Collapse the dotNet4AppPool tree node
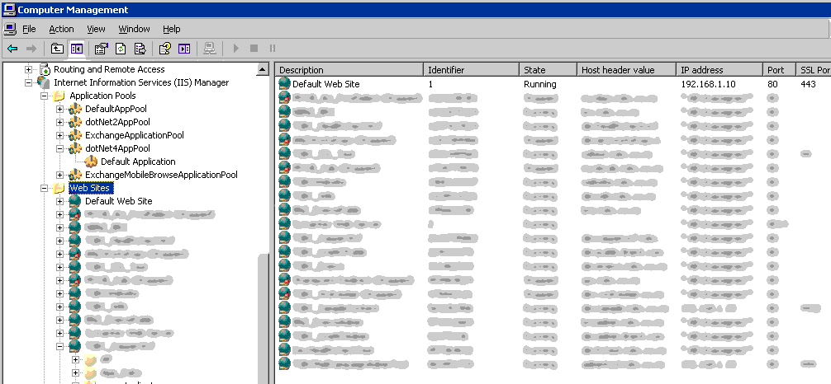The image size is (831, 384). coord(59,148)
